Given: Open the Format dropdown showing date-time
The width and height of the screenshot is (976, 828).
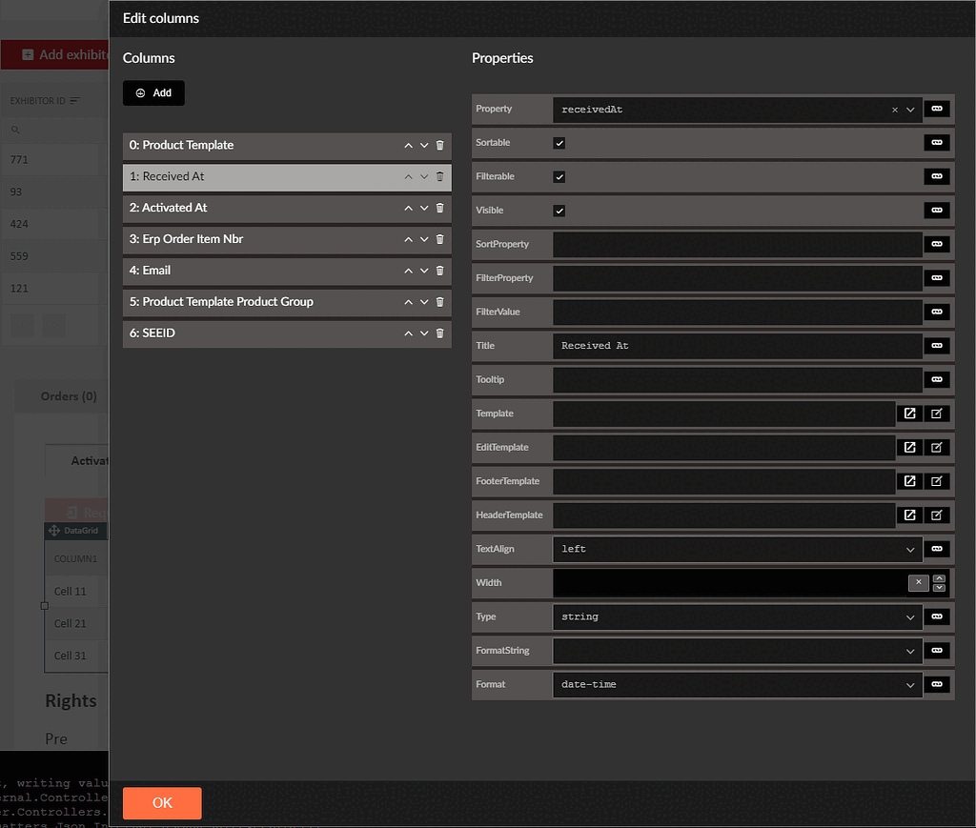Looking at the screenshot, I should 737,684.
